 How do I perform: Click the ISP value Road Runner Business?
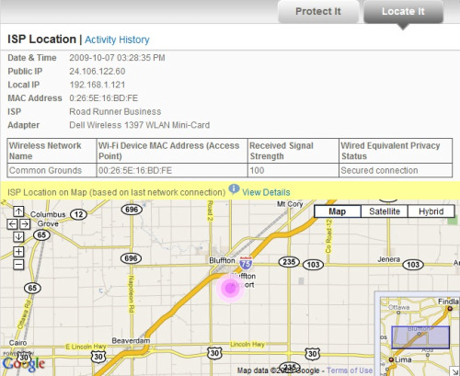(115, 111)
